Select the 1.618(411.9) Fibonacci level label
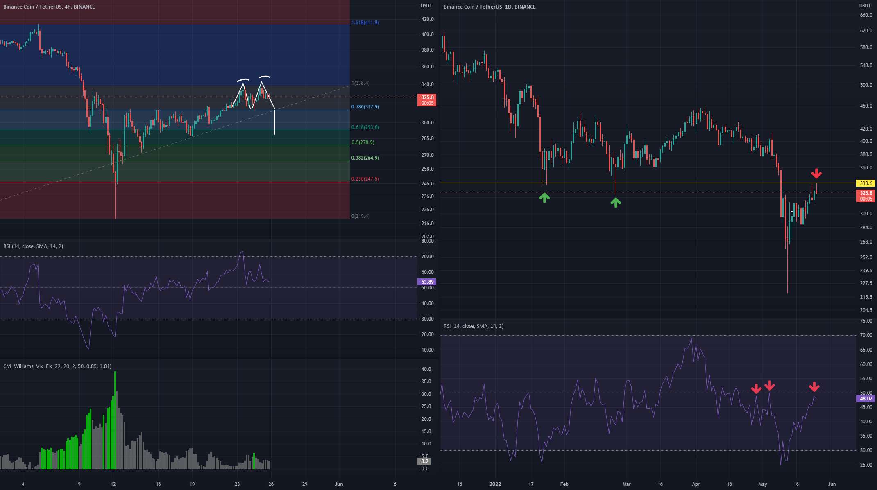 coord(365,23)
